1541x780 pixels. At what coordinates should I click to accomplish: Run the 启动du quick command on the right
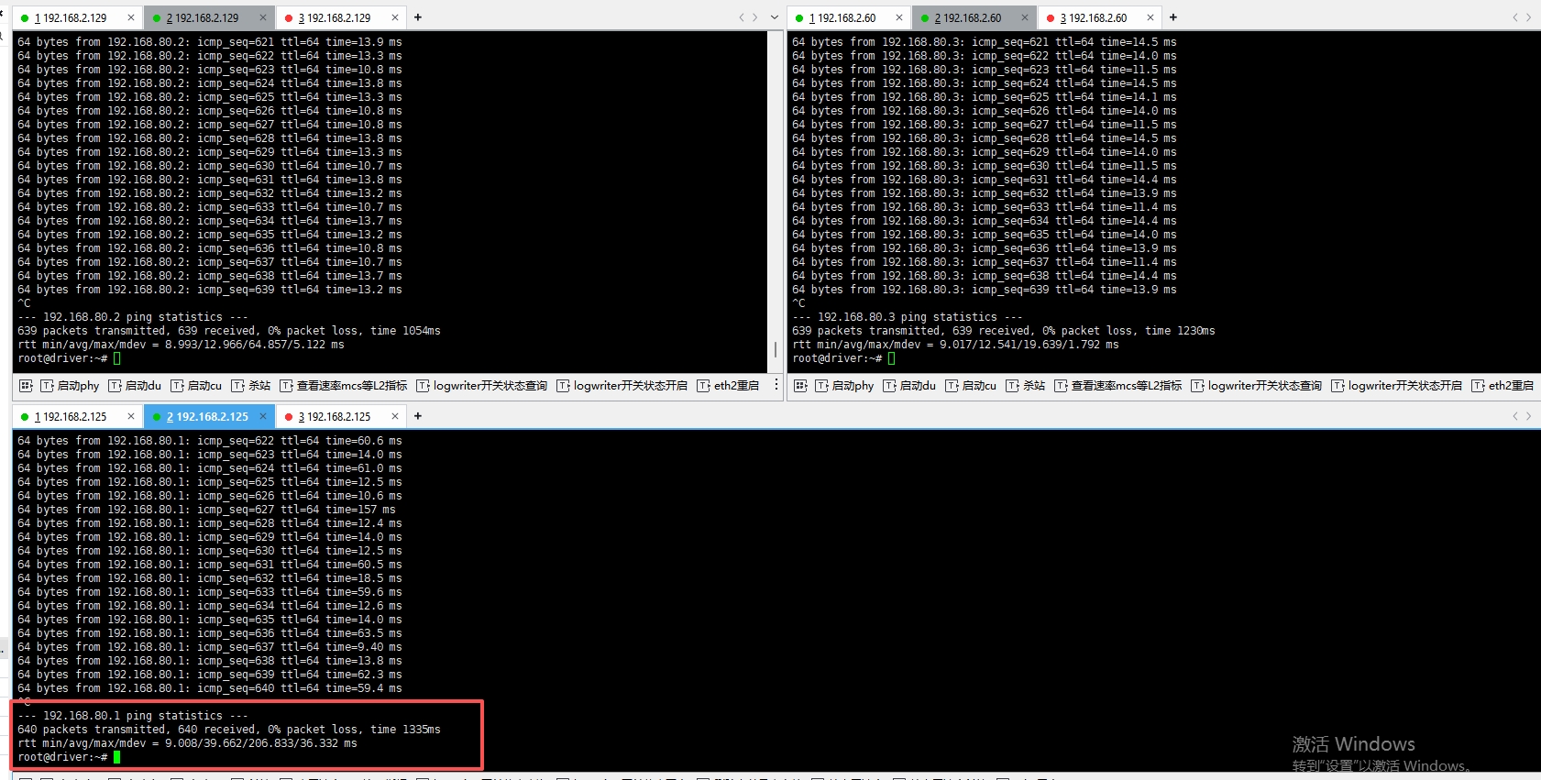coord(909,386)
